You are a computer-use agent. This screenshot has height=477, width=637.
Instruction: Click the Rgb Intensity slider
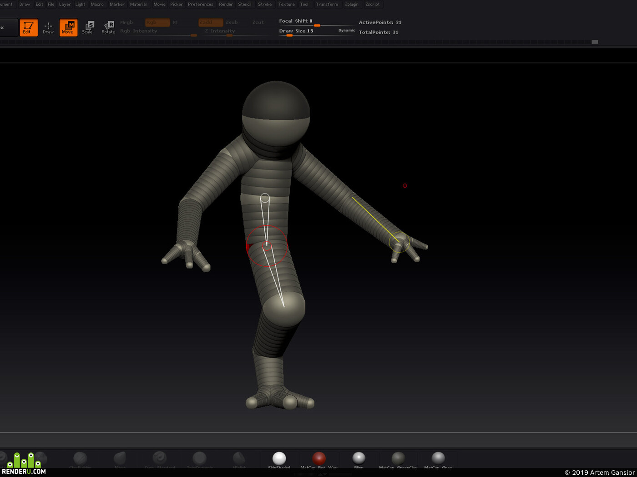[x=158, y=32]
